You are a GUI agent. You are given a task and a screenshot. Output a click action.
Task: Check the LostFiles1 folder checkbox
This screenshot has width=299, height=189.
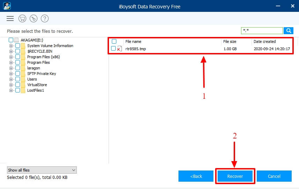pyautogui.click(x=17, y=90)
